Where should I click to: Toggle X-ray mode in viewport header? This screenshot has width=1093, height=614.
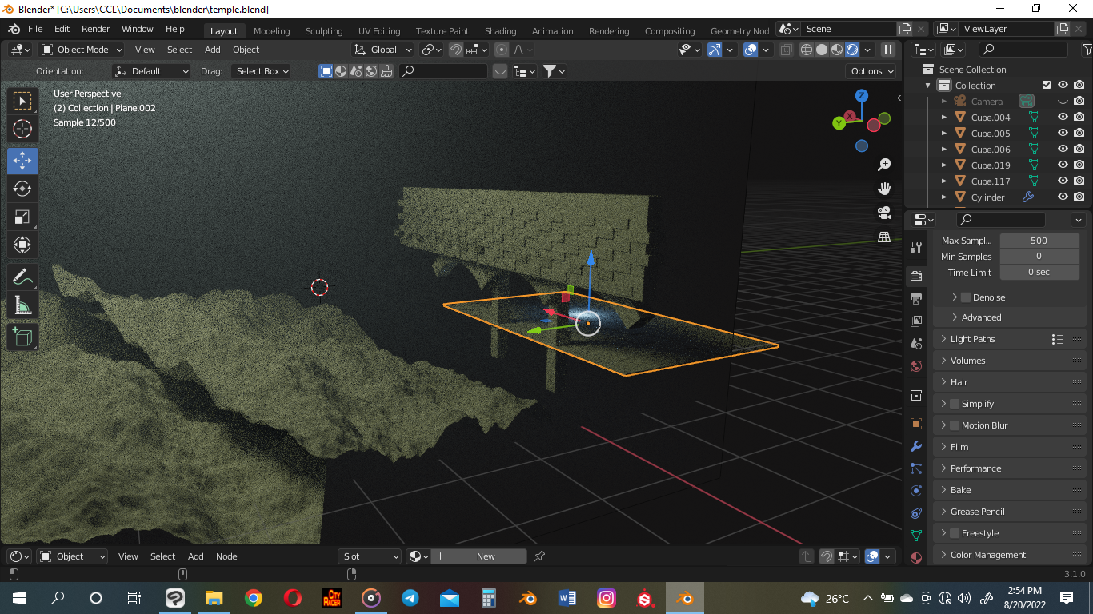point(787,50)
